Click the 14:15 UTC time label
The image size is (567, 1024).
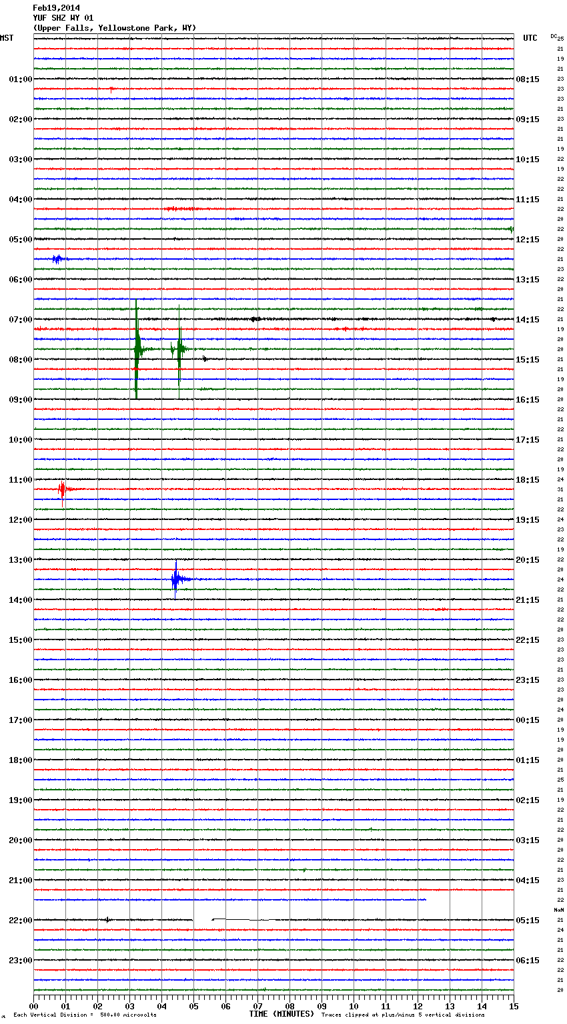[x=528, y=320]
